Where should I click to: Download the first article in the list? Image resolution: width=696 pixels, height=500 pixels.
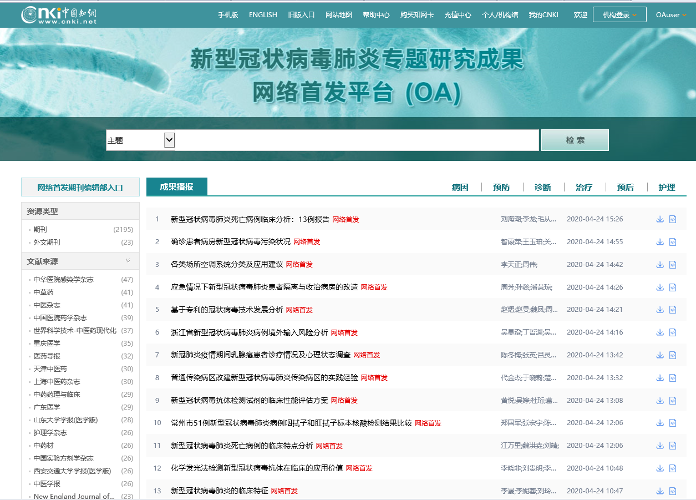(x=660, y=219)
